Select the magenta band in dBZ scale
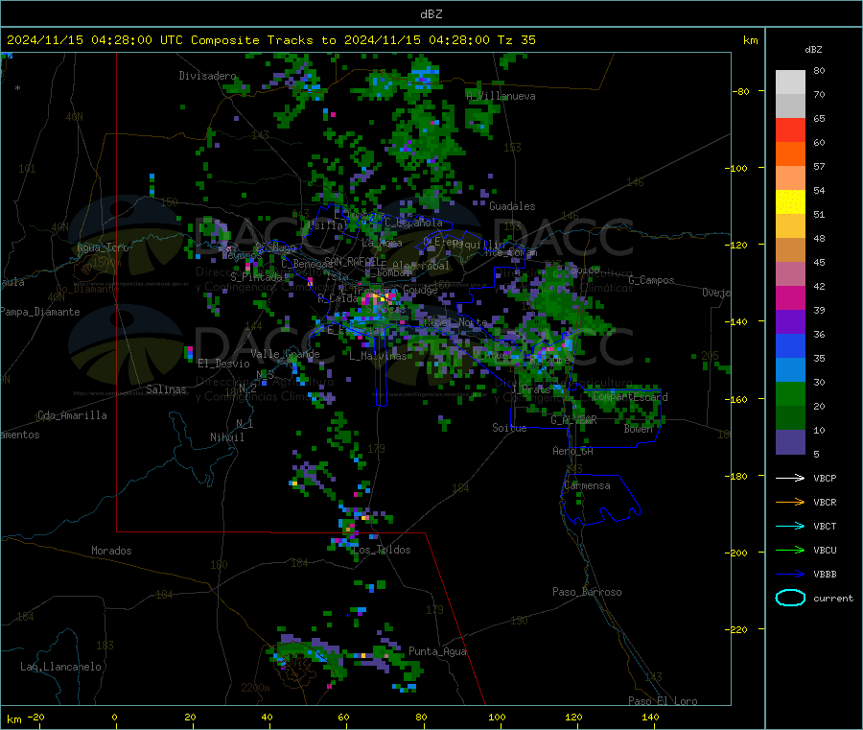The image size is (863, 730). tap(790, 297)
